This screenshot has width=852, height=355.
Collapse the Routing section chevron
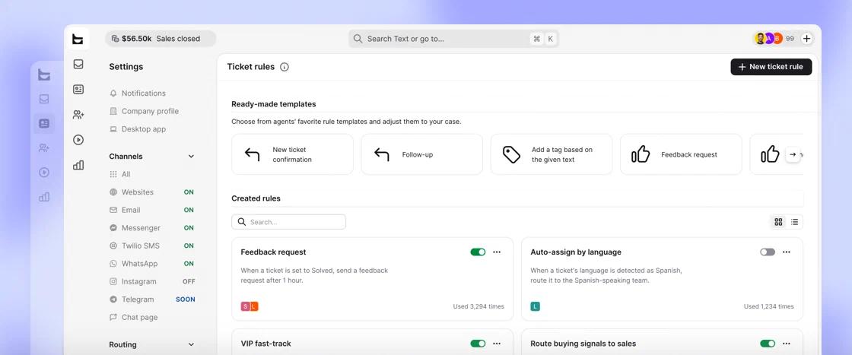[191, 344]
